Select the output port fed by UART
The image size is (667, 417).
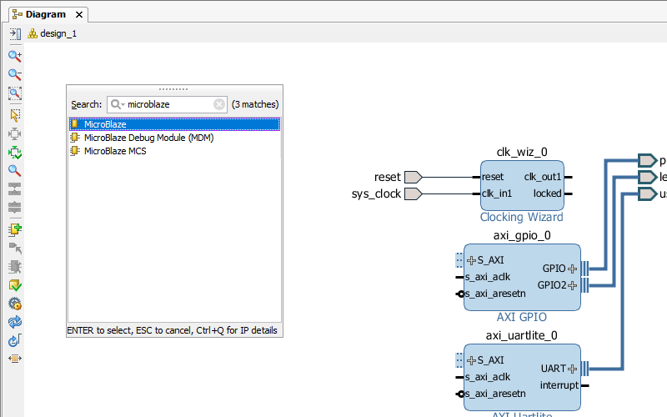[x=648, y=194]
